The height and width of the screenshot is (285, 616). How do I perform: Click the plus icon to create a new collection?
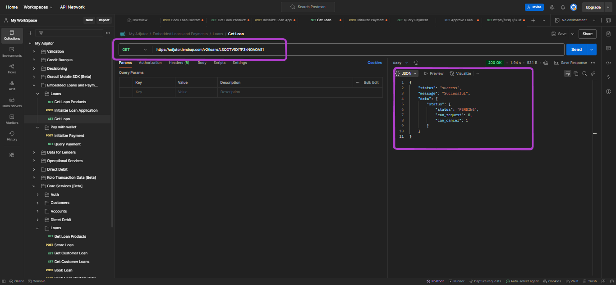(x=31, y=33)
